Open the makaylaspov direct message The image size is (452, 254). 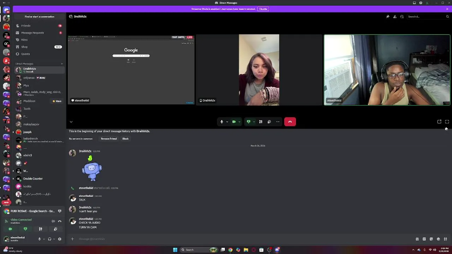click(39, 124)
